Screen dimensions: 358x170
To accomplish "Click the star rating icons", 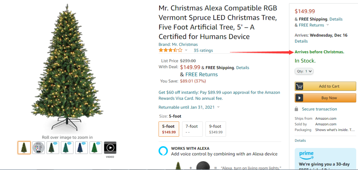I will point(170,50).
